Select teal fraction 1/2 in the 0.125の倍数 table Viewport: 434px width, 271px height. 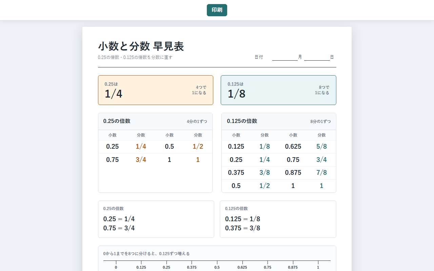(x=264, y=186)
